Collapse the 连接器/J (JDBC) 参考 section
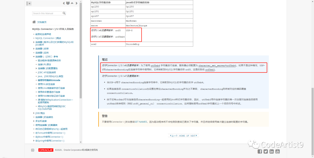Screen dimensions: 314x158 [34, 57]
